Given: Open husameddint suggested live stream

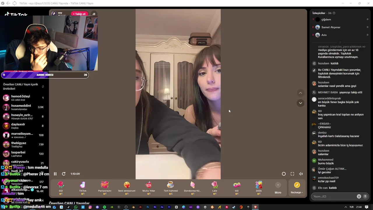Looking at the screenshot, I should 24,107.
